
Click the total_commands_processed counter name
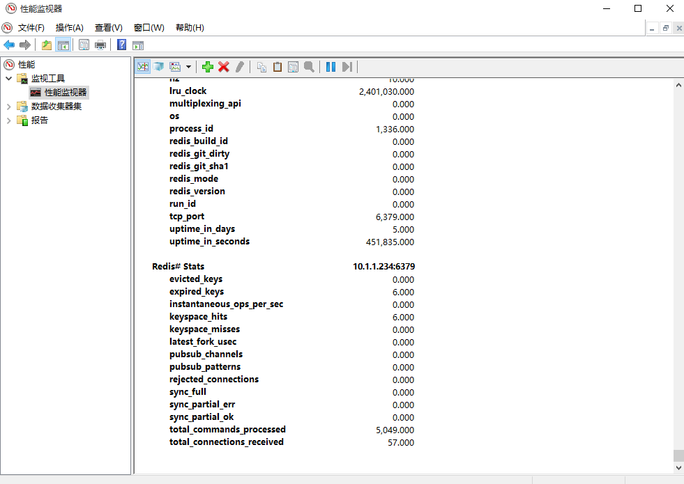[x=228, y=430]
